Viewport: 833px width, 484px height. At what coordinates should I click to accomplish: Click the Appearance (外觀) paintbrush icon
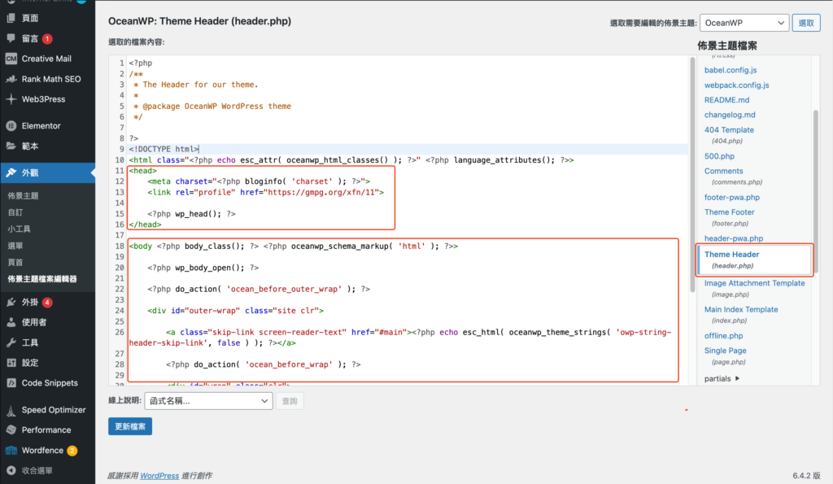tap(11, 172)
